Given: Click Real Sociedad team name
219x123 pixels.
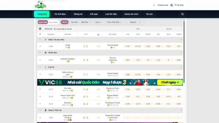Looking at the screenshot, I should (113, 45).
